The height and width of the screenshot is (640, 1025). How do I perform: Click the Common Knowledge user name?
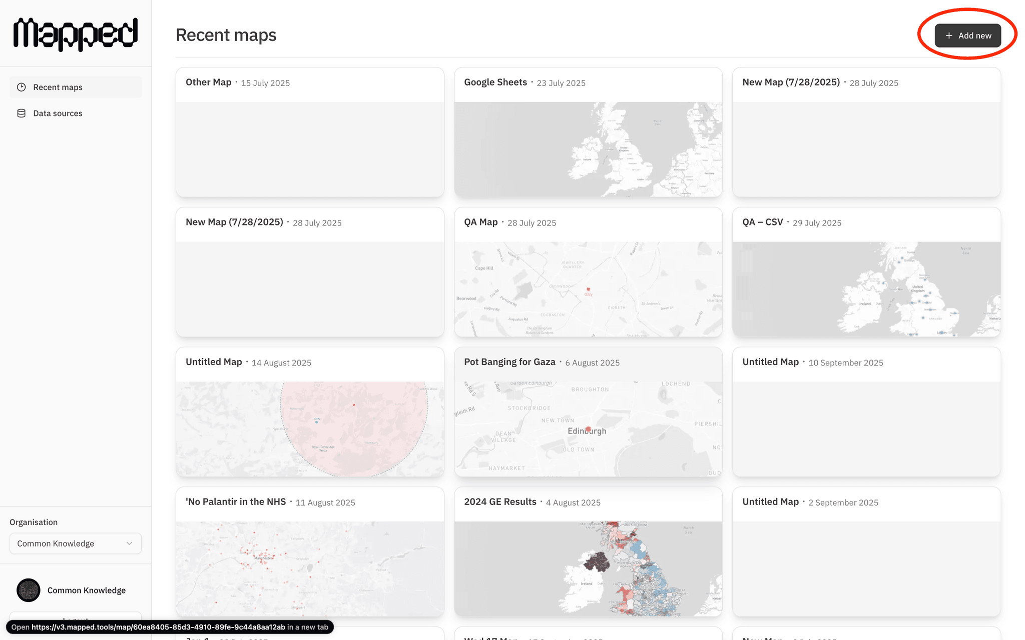tap(87, 590)
